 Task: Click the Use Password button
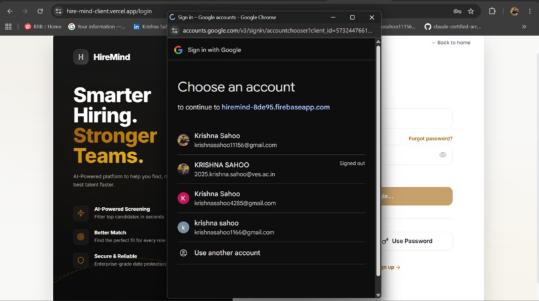click(x=417, y=241)
